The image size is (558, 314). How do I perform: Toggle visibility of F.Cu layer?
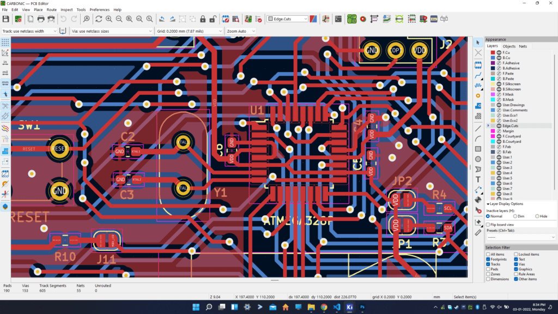499,52
